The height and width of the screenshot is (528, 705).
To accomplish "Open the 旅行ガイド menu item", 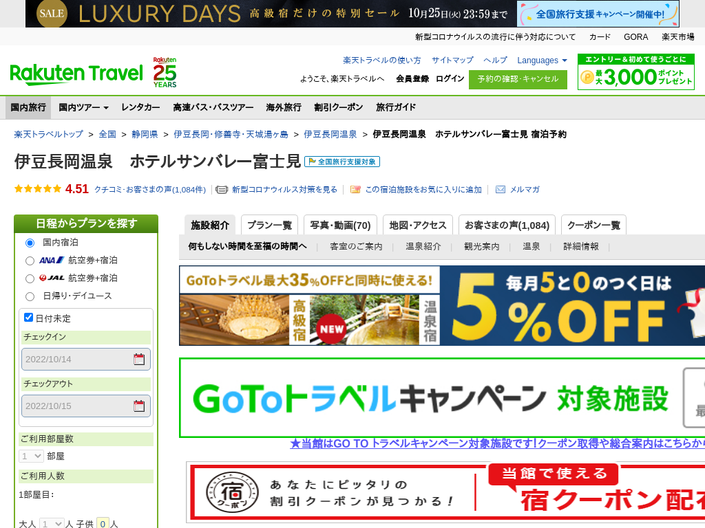I will click(396, 107).
